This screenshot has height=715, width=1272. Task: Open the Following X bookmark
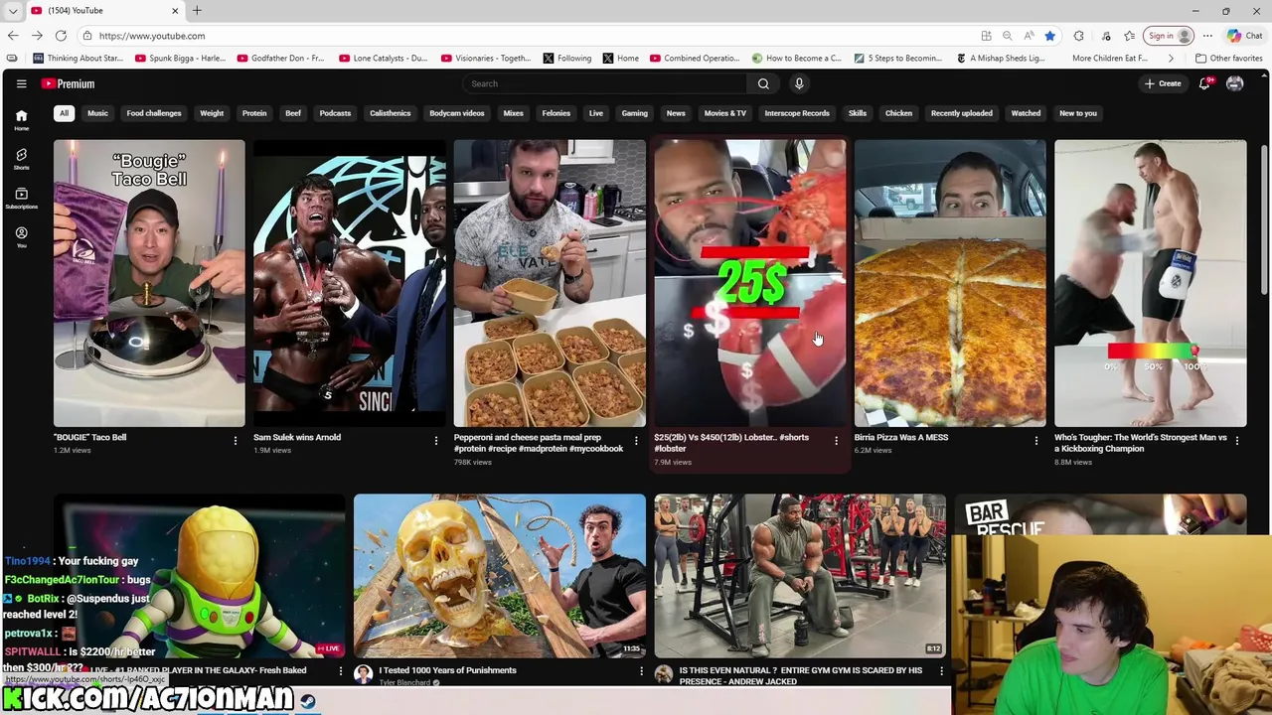566,58
